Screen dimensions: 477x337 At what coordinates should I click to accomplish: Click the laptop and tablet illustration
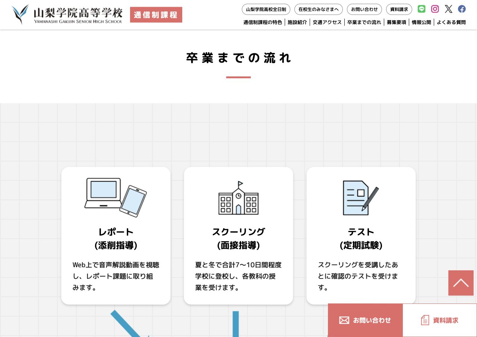[116, 197]
